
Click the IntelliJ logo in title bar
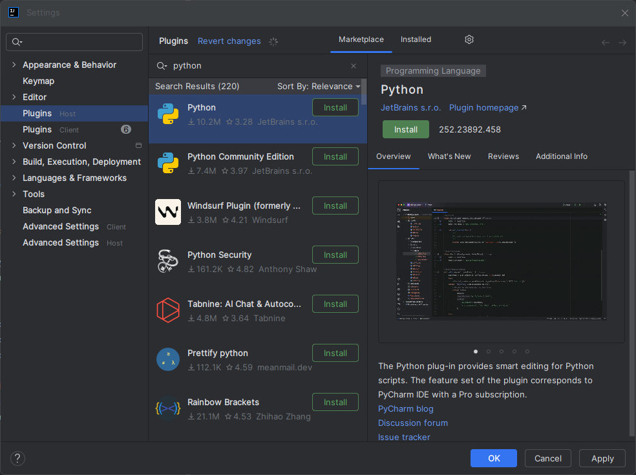(x=14, y=12)
